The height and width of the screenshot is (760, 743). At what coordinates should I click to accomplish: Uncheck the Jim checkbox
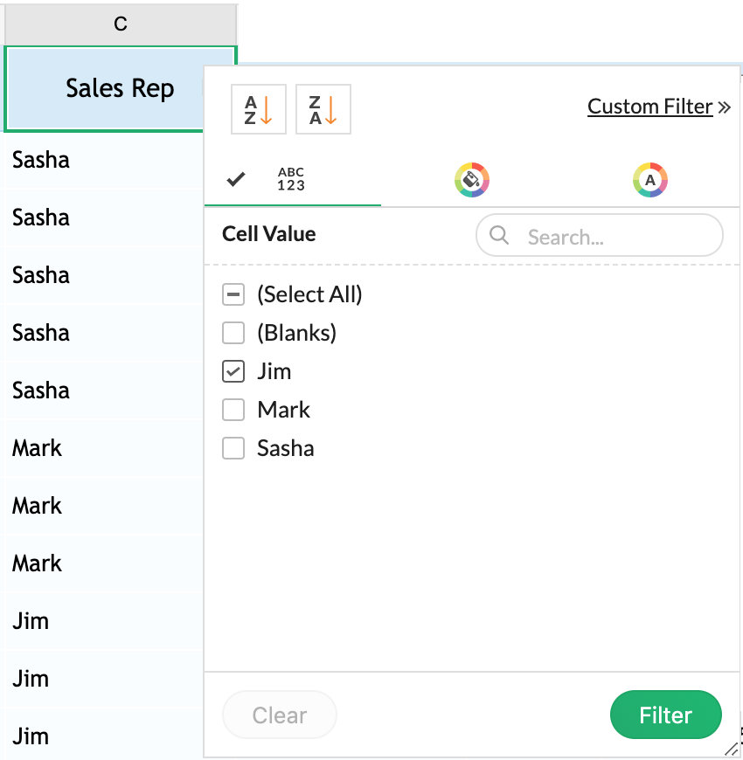click(233, 372)
